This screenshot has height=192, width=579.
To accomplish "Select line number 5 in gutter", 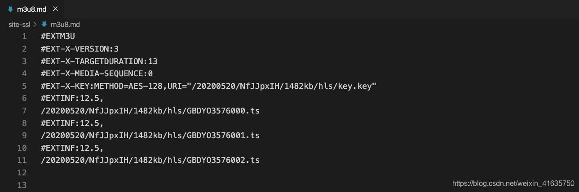I will tap(24, 86).
